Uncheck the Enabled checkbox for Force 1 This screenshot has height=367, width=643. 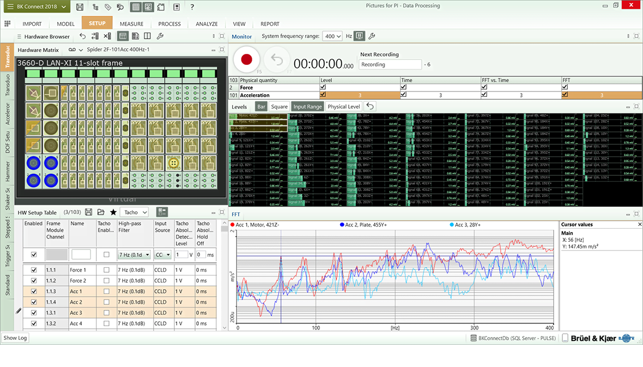click(x=34, y=270)
